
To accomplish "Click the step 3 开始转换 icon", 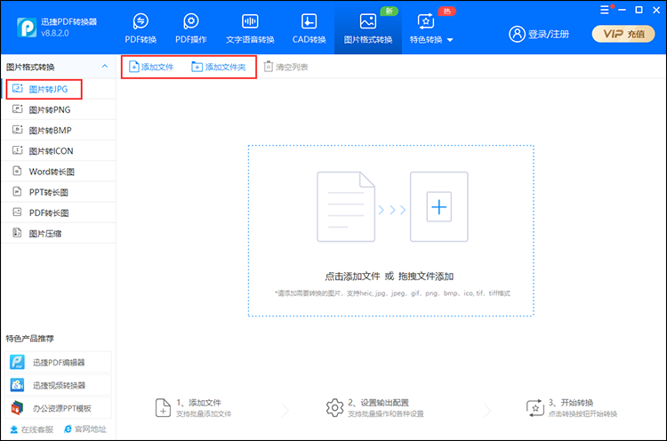I will point(535,408).
